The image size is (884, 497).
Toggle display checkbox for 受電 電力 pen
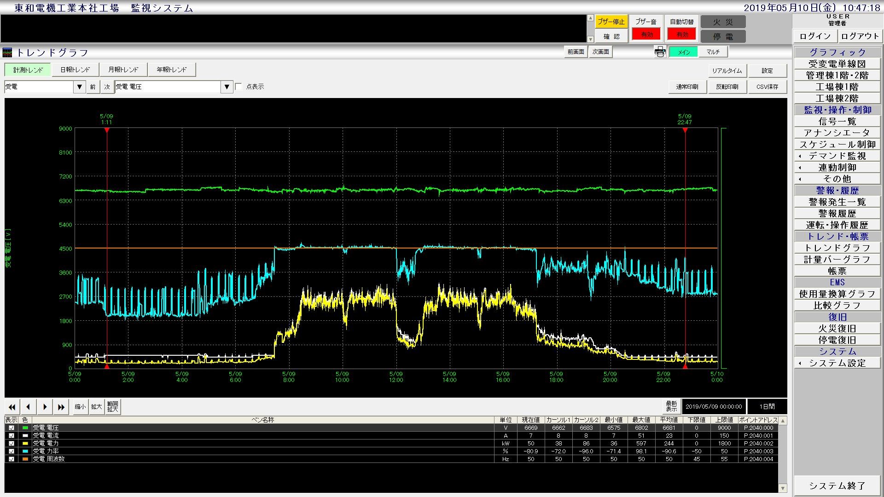click(12, 444)
